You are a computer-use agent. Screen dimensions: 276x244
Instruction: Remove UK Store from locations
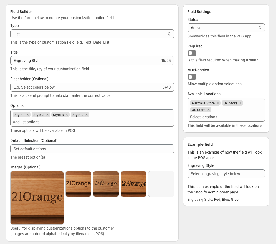pyautogui.click(x=240, y=103)
